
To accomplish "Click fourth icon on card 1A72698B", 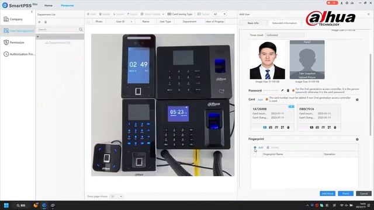I will (x=282, y=127).
